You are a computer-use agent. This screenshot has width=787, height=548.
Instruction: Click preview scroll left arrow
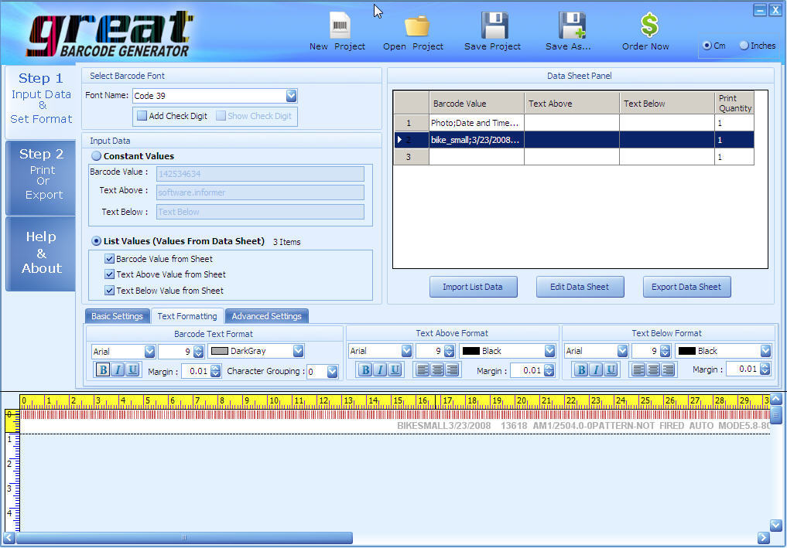pyautogui.click(x=9, y=538)
